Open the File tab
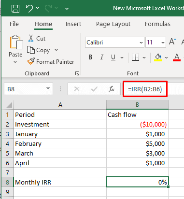184x199 pixels. 14,24
